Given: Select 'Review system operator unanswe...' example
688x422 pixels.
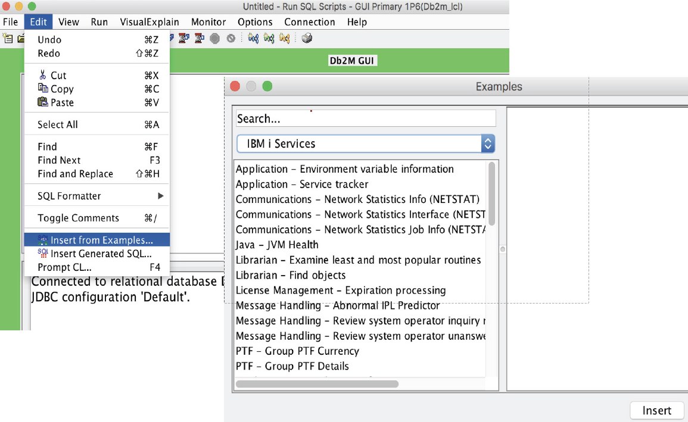Looking at the screenshot, I should 360,336.
